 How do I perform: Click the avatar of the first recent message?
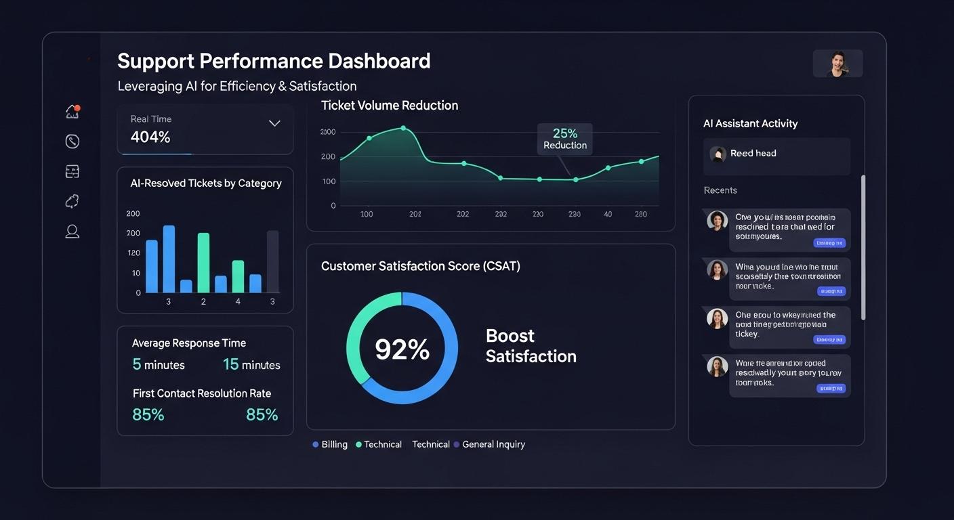pyautogui.click(x=717, y=221)
